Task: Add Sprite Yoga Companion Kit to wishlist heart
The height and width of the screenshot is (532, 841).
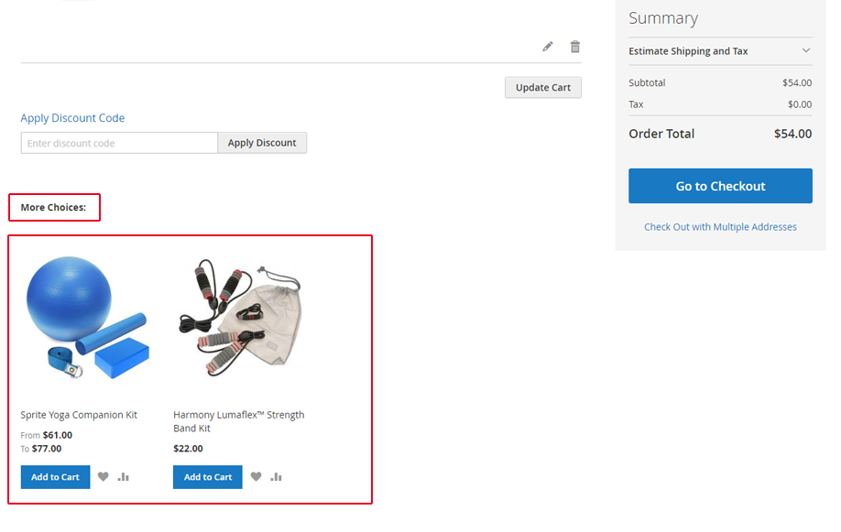Action: coord(103,476)
